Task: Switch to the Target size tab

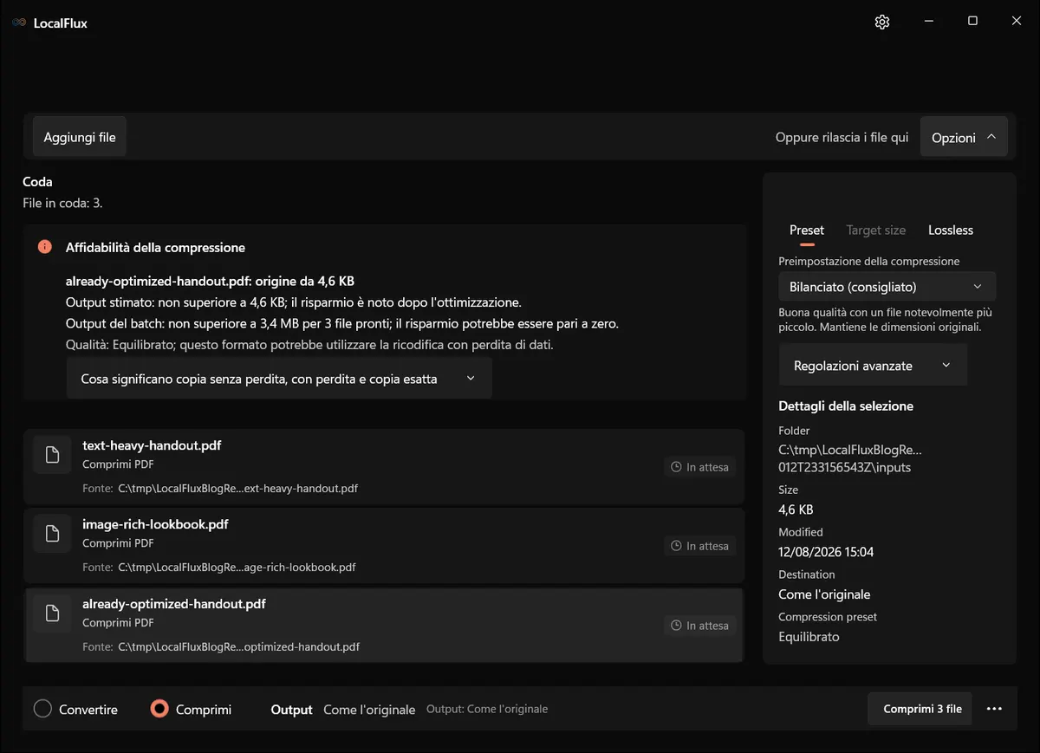Action: [876, 230]
